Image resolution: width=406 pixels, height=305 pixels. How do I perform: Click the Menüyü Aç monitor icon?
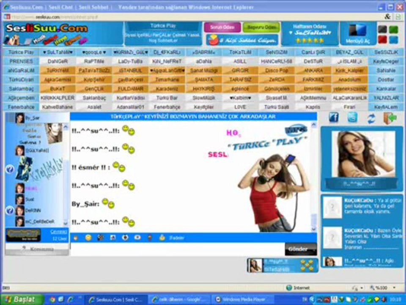(x=358, y=30)
